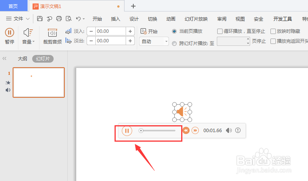Click the Print Preview icon
Image resolution: width=308 pixels, height=181 pixels.
click(69, 19)
